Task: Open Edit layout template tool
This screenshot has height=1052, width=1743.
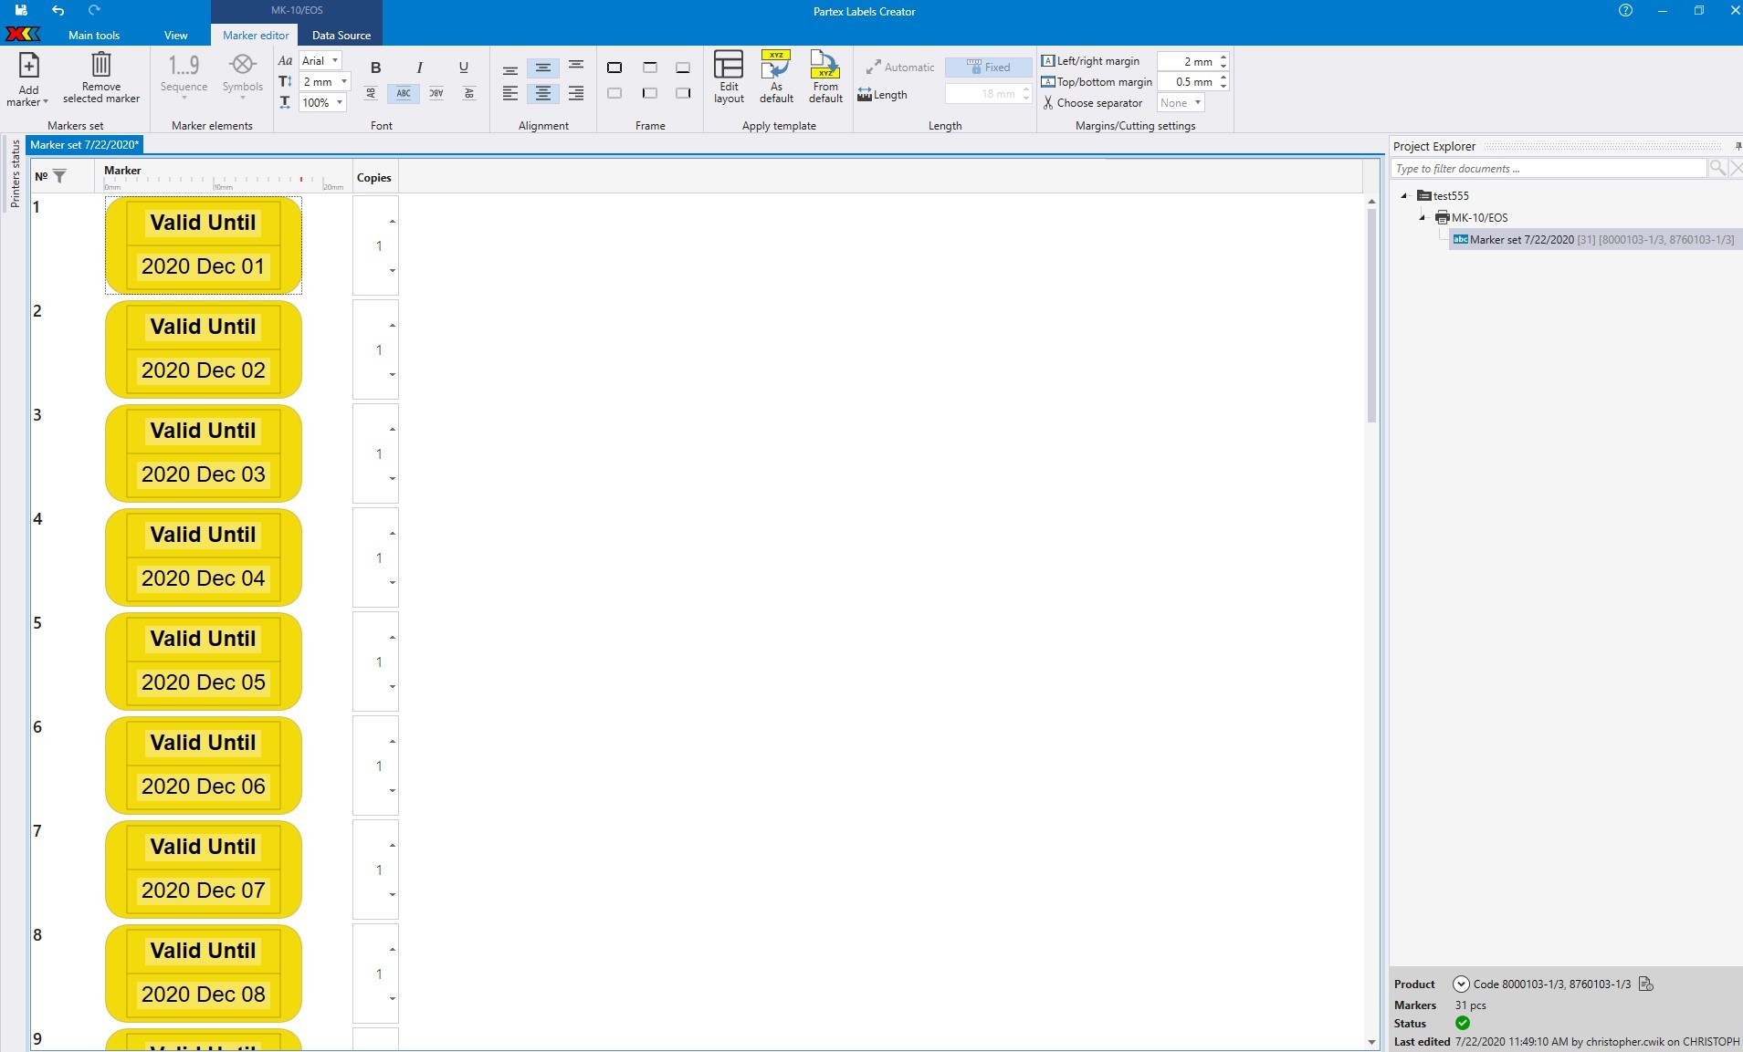Action: [x=729, y=78]
